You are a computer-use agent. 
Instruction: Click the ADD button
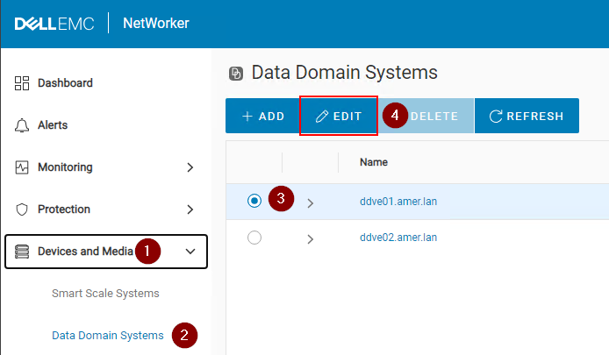point(262,116)
